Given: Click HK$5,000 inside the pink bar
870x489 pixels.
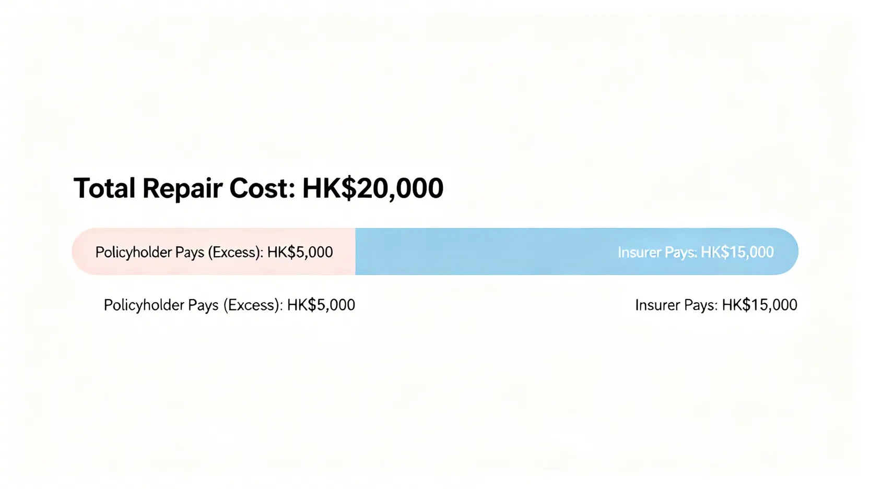Looking at the screenshot, I should pos(300,253).
